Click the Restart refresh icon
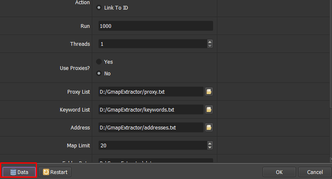332x179 pixels. [x=46, y=172]
